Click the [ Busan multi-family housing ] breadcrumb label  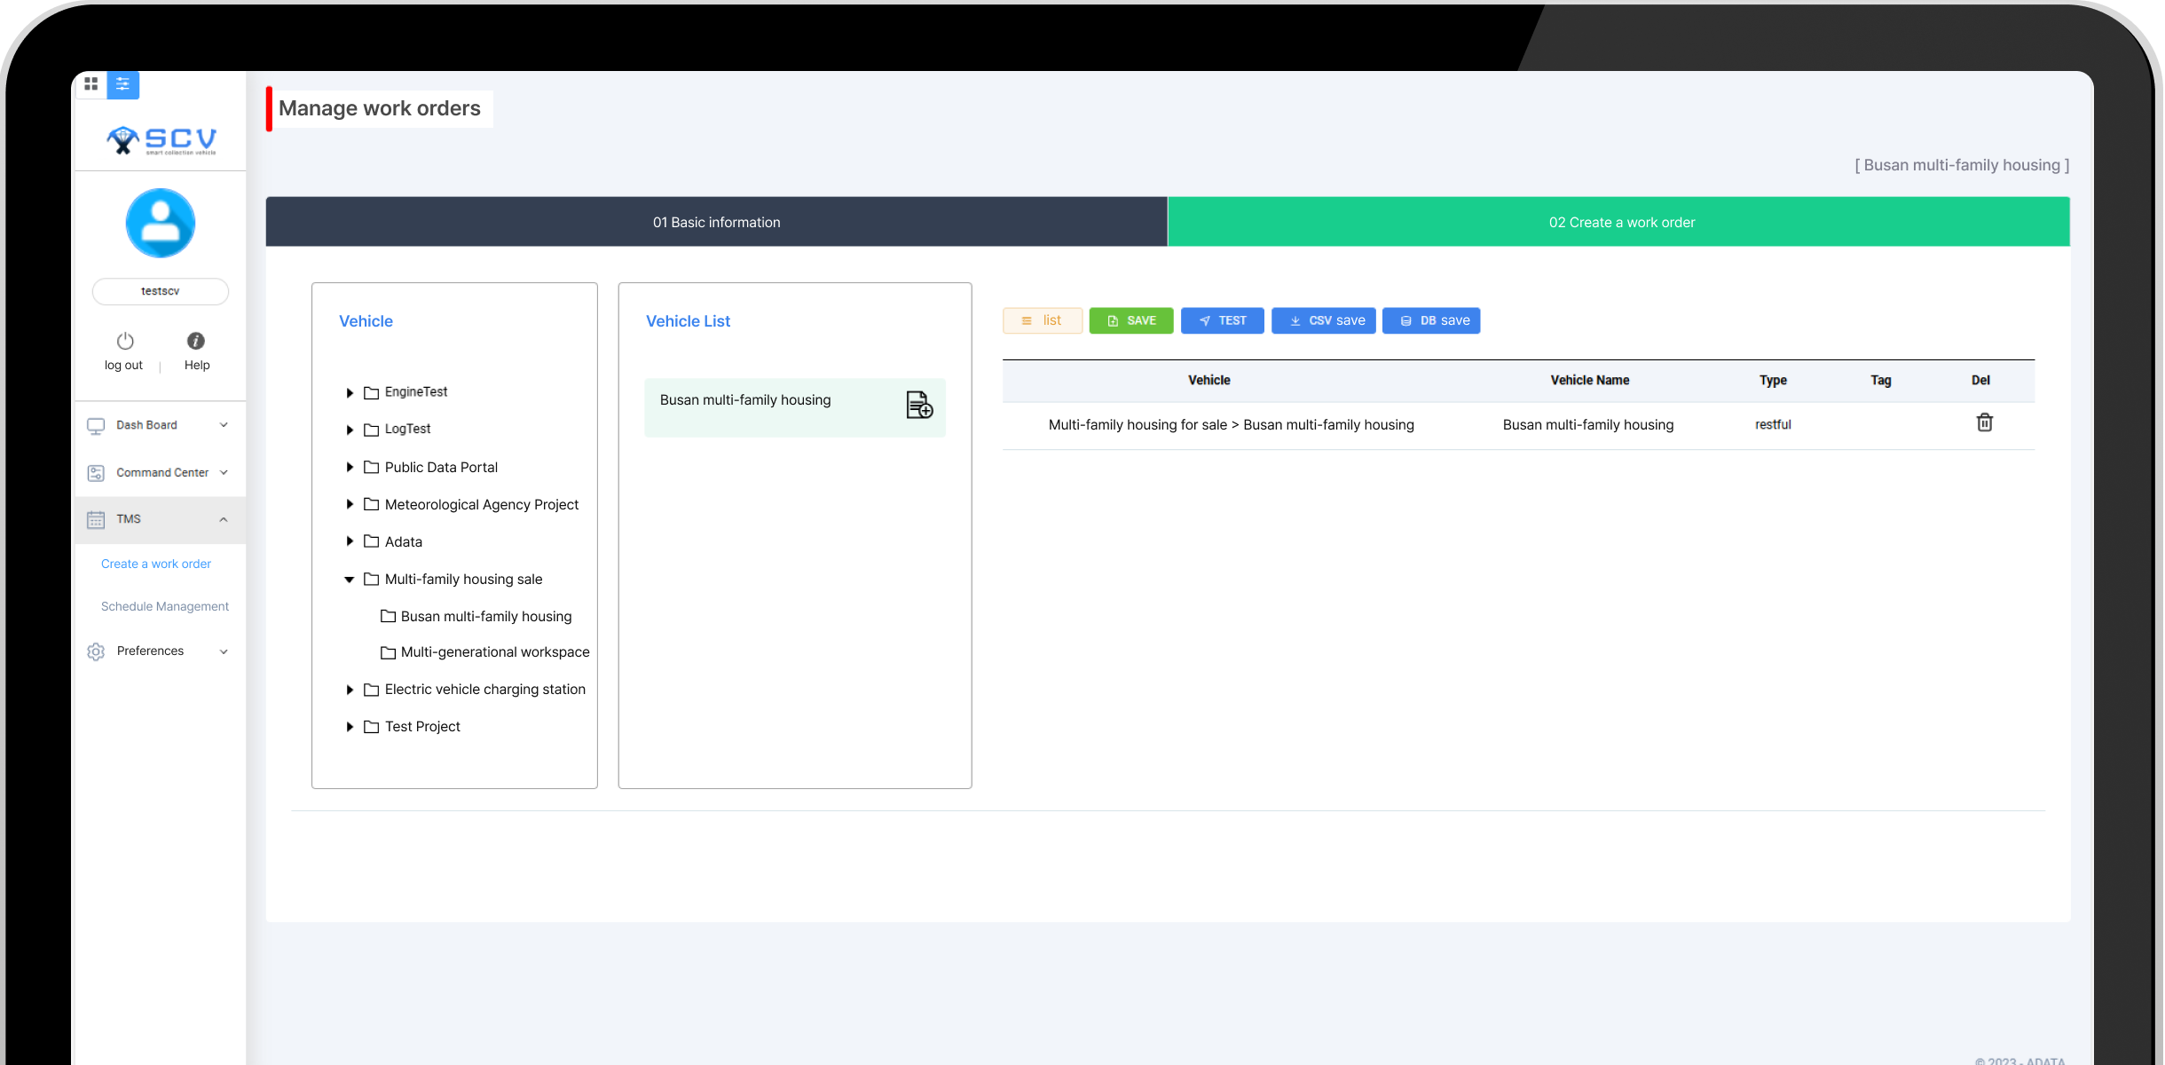(x=1962, y=165)
